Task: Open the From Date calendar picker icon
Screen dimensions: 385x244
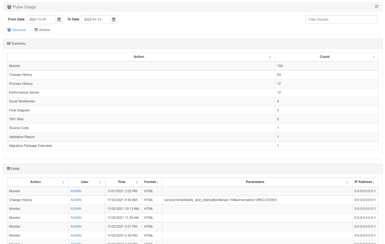Action: [59, 20]
